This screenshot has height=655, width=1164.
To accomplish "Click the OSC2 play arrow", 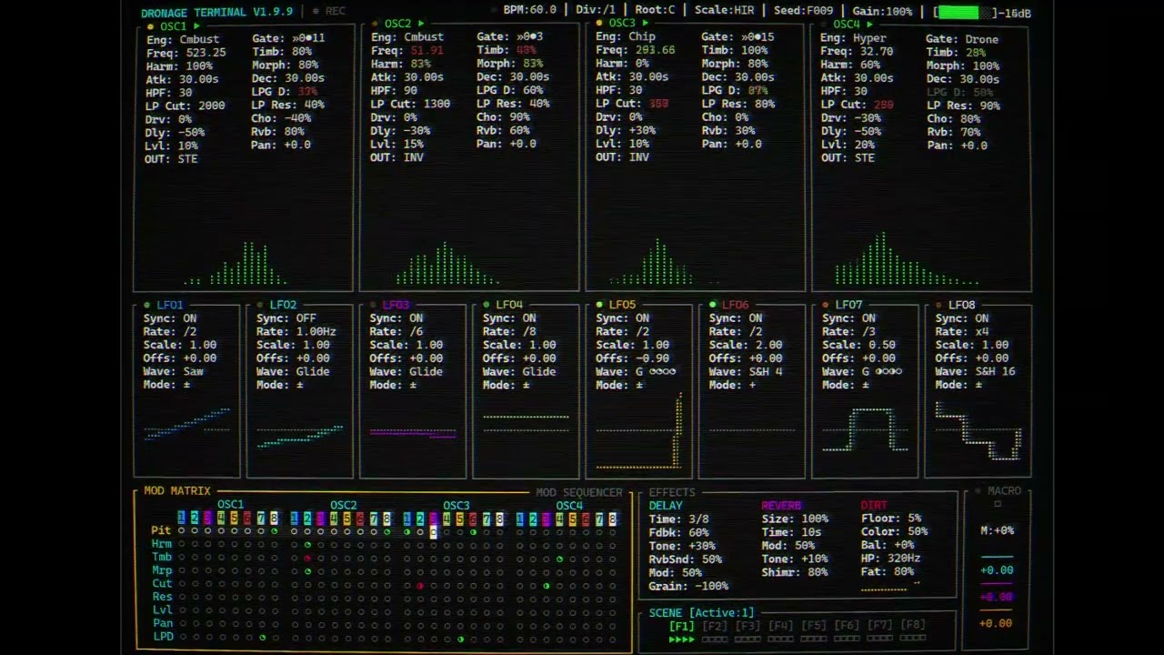I will (420, 24).
